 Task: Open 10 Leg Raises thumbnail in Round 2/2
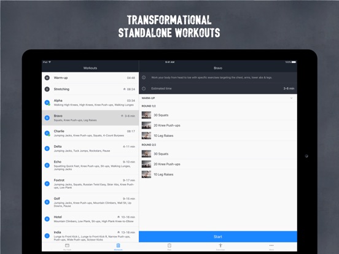pyautogui.click(x=146, y=174)
